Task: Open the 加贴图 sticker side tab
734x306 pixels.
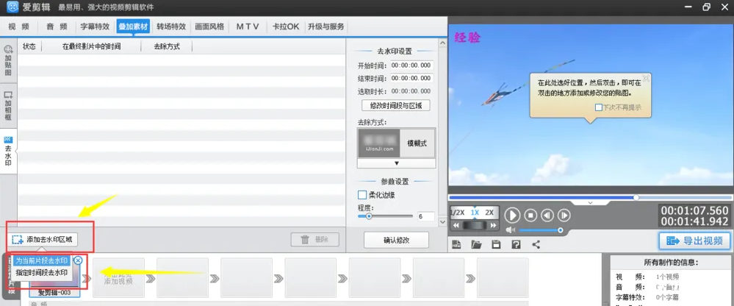Action: pyautogui.click(x=8, y=61)
